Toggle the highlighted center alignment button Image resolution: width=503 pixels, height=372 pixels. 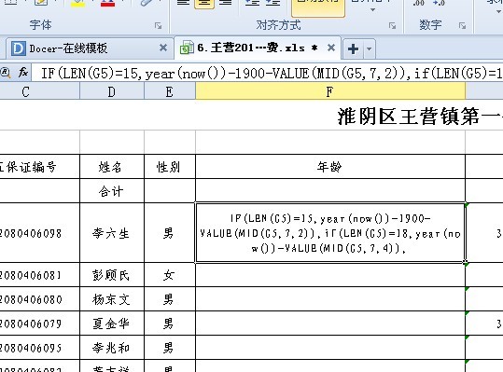(204, 4)
